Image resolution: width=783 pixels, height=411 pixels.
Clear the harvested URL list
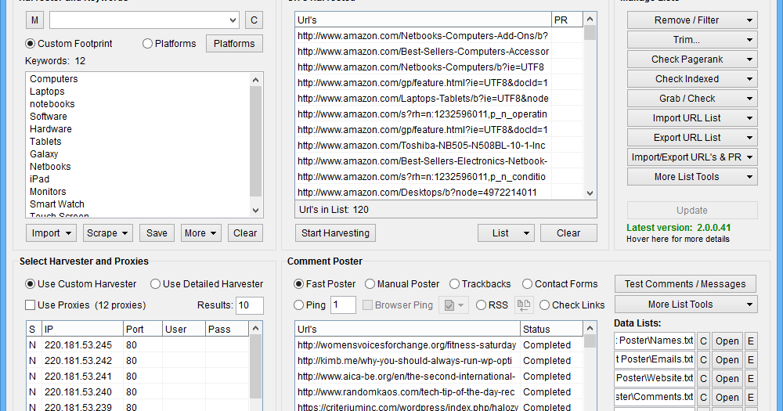click(568, 233)
